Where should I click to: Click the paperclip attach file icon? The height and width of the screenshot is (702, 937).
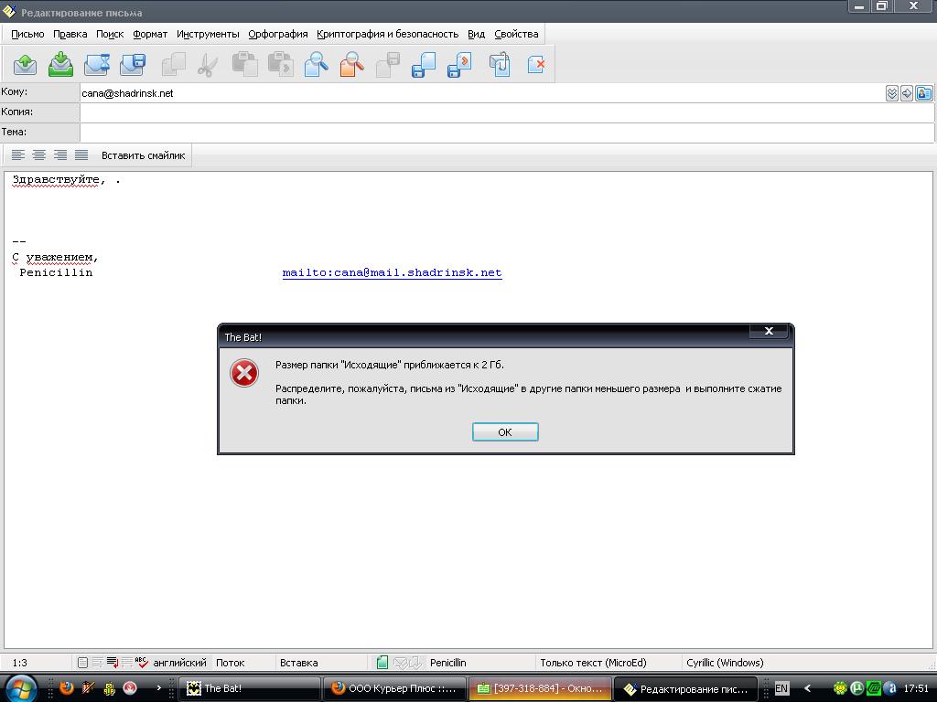(500, 65)
